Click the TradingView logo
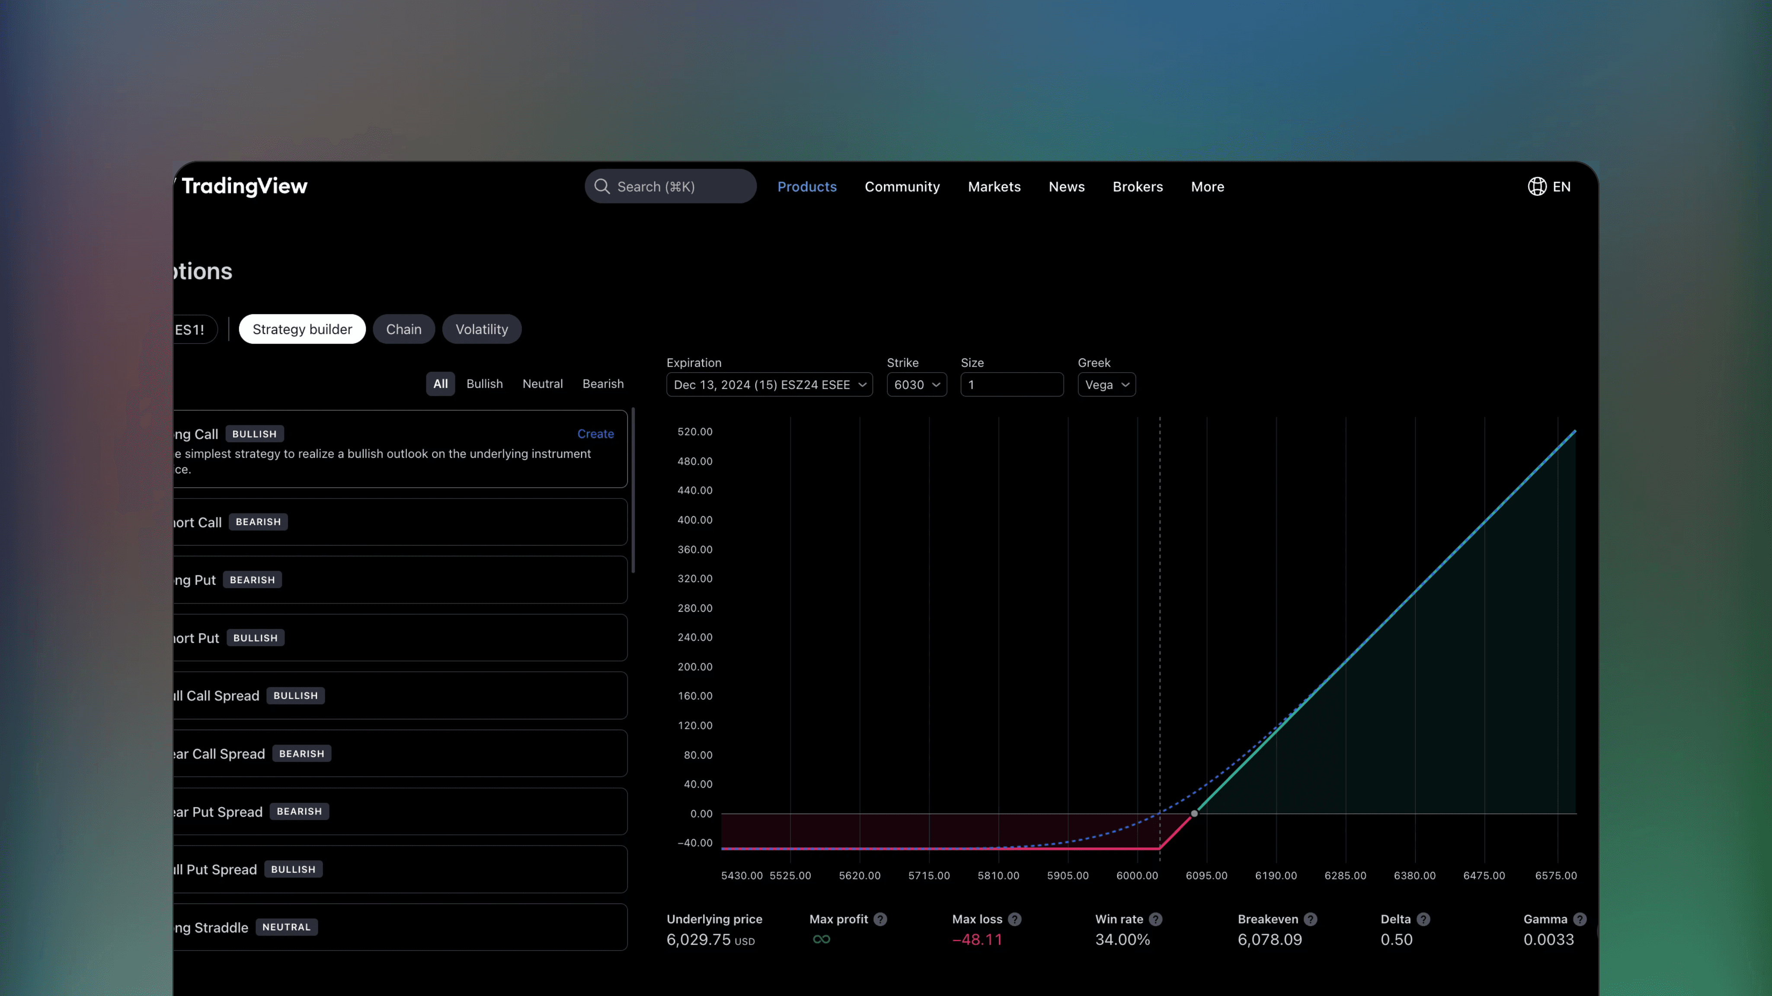 tap(245, 186)
